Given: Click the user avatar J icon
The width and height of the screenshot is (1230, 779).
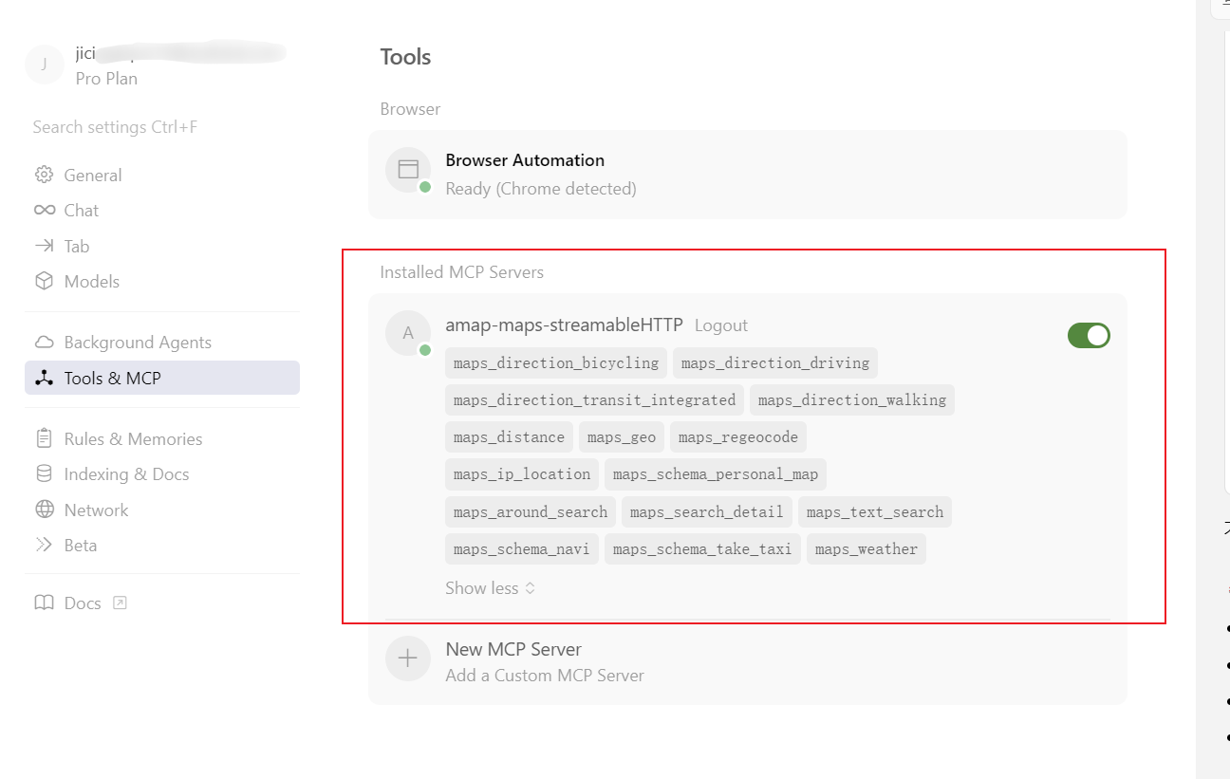Looking at the screenshot, I should (x=45, y=65).
